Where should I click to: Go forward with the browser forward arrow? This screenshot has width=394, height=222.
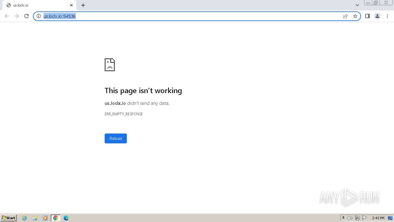[17, 16]
